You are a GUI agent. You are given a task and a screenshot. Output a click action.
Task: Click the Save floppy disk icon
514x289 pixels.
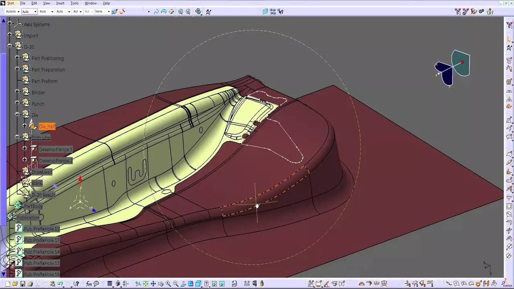click(22, 284)
